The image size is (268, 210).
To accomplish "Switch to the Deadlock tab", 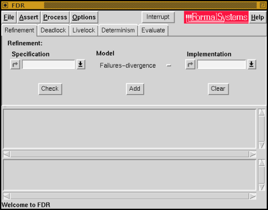I will 53,30.
